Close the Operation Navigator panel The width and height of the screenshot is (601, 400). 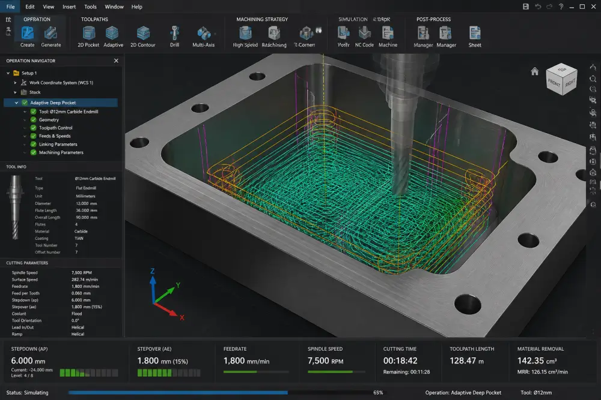point(116,61)
